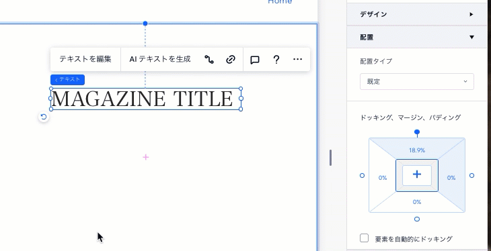
Task: Click the blue テキスト breadcrumb tag
Action: click(x=67, y=79)
